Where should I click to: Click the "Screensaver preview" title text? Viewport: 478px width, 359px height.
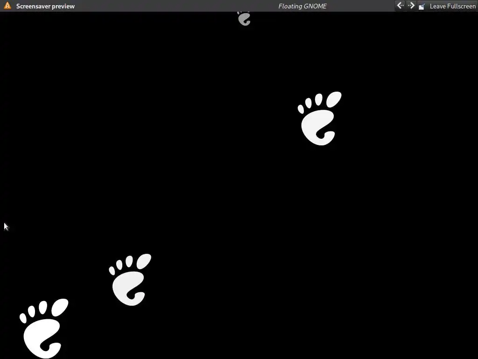tap(45, 6)
